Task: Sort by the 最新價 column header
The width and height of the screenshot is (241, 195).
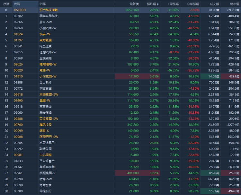Action: 134,4
